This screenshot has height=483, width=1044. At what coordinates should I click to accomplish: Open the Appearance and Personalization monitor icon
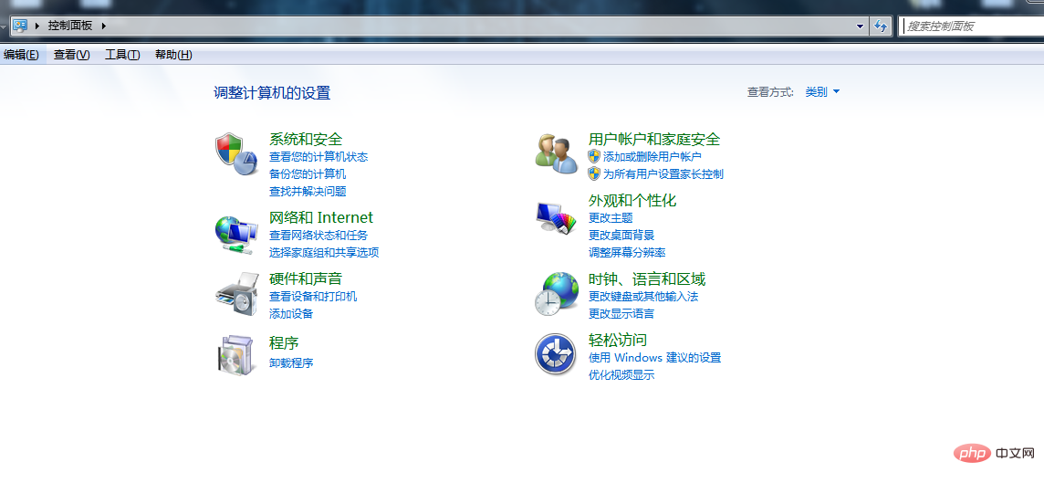pos(556,216)
